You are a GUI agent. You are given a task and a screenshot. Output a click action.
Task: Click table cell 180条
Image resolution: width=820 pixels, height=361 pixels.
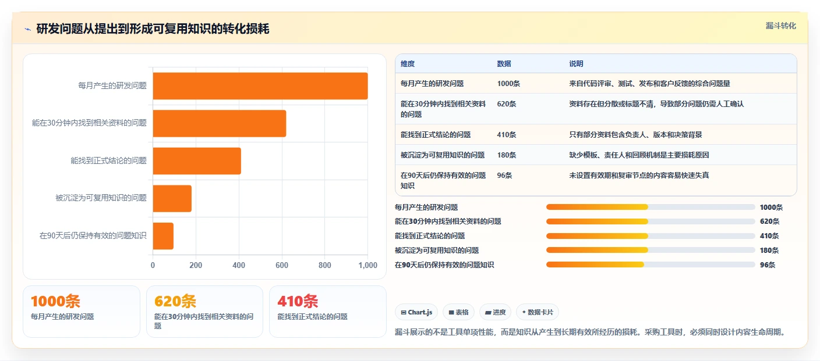[x=507, y=155]
